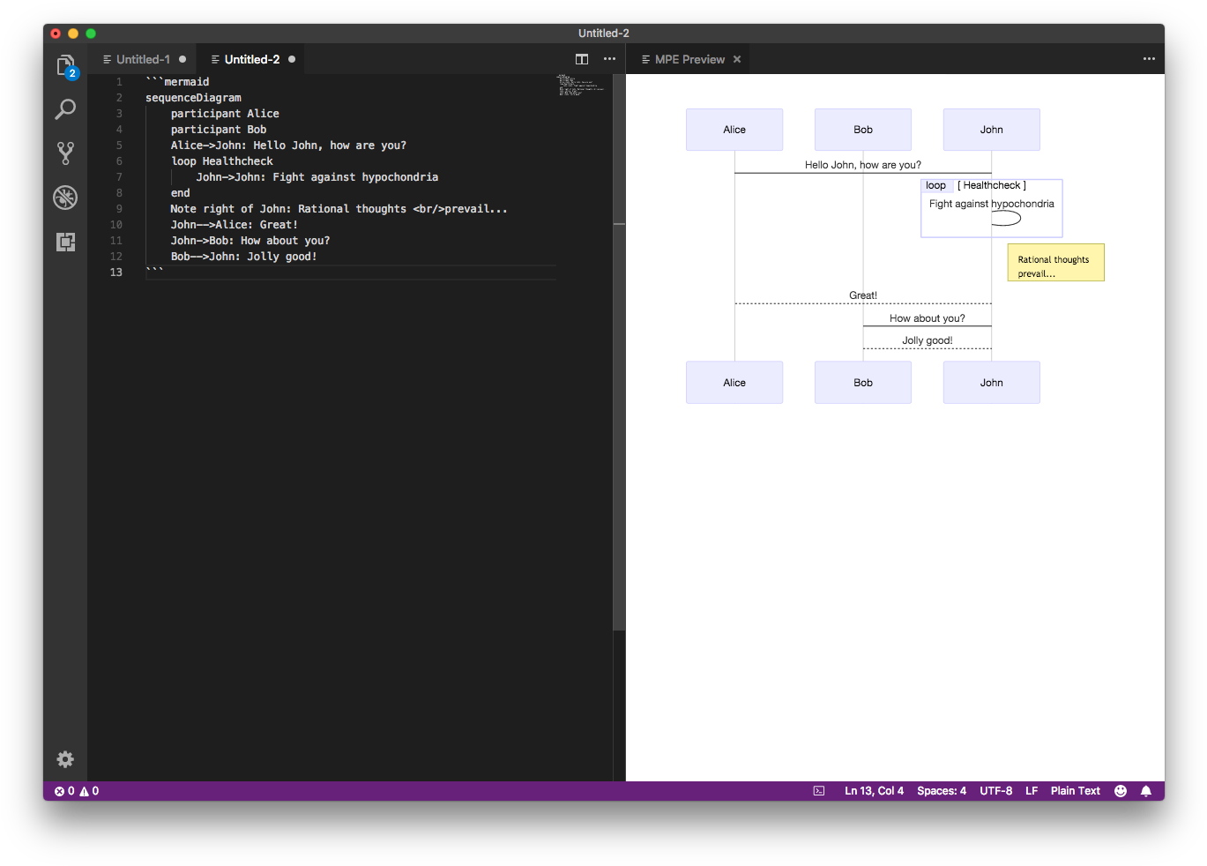This screenshot has height=866, width=1207.
Task: Open the Explorer view in the Activity Bar
Action: (x=65, y=64)
